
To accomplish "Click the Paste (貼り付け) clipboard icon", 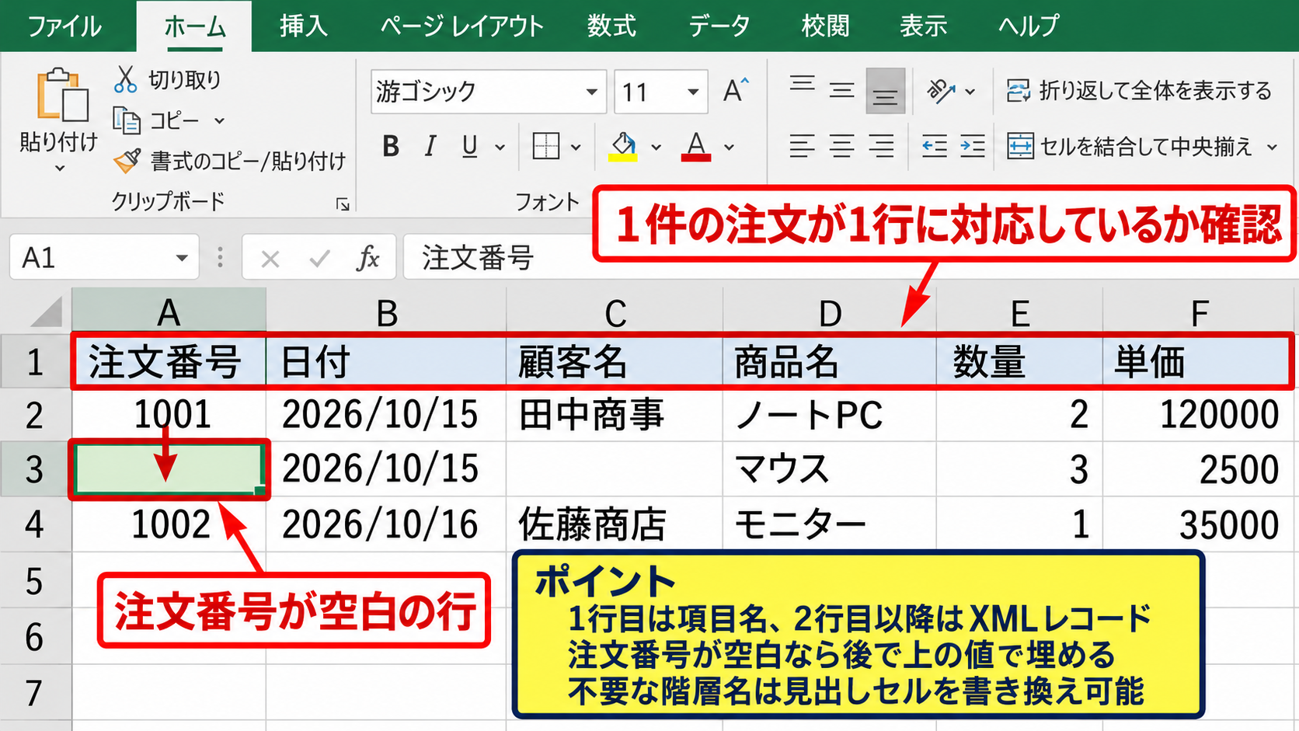I will tap(62, 95).
